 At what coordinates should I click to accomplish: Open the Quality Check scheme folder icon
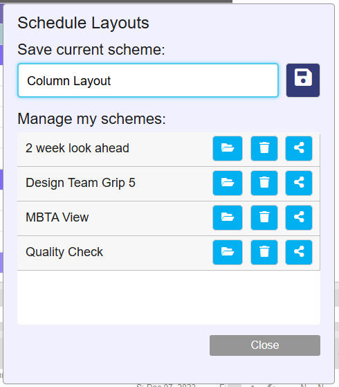tap(228, 252)
